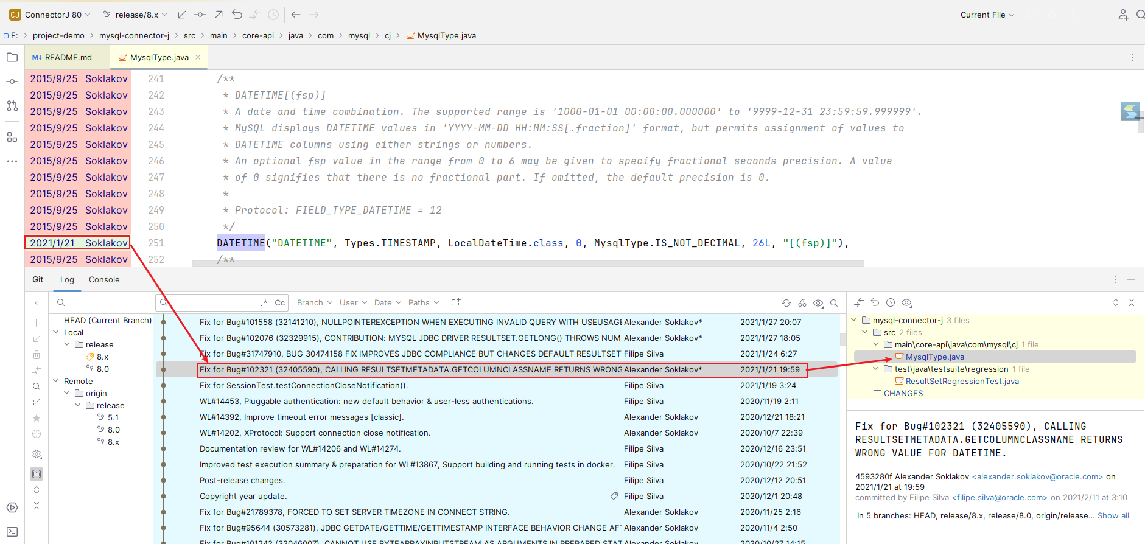The width and height of the screenshot is (1145, 544).
Task: Navigate back with the left arrow
Action: click(296, 15)
